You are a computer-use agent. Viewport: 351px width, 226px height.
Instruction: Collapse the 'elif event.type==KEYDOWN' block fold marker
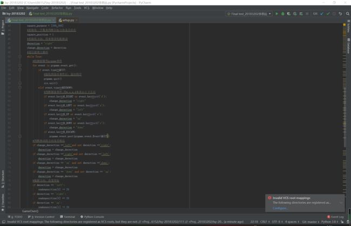tap(20, 87)
